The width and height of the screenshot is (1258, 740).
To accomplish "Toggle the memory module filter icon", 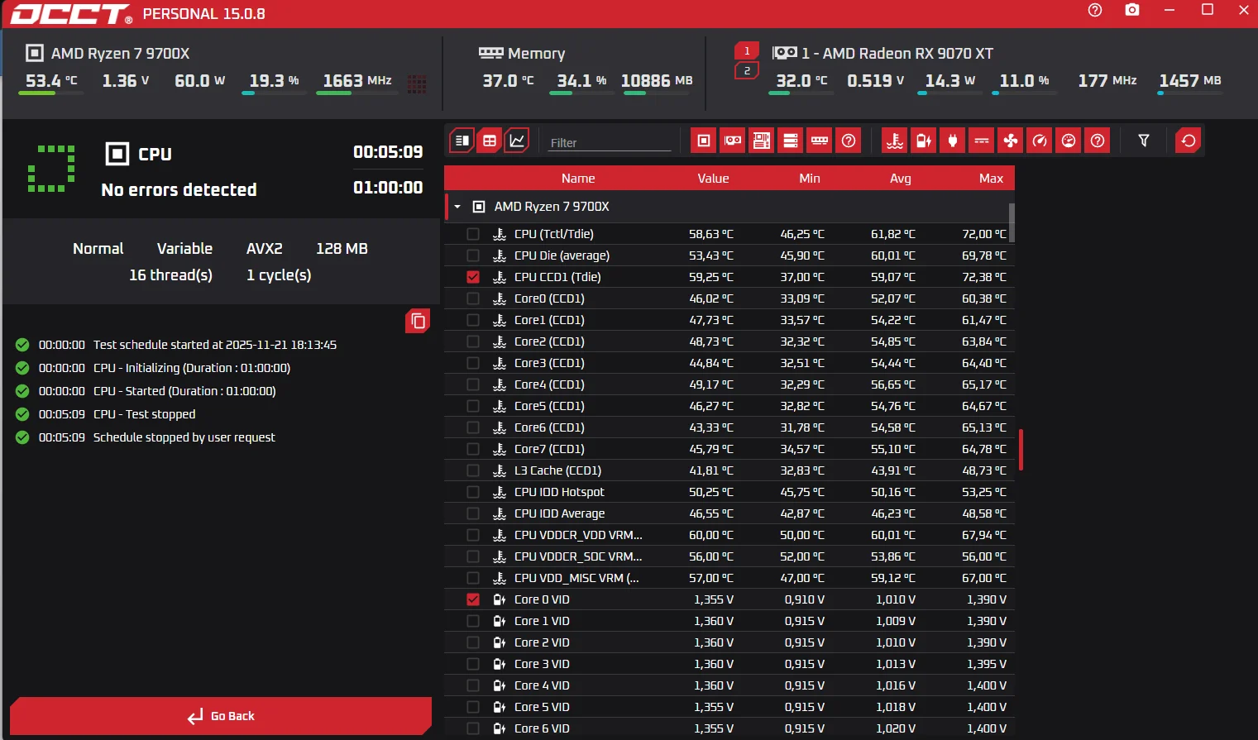I will point(820,141).
